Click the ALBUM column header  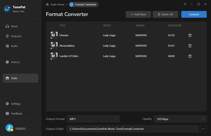140,25
